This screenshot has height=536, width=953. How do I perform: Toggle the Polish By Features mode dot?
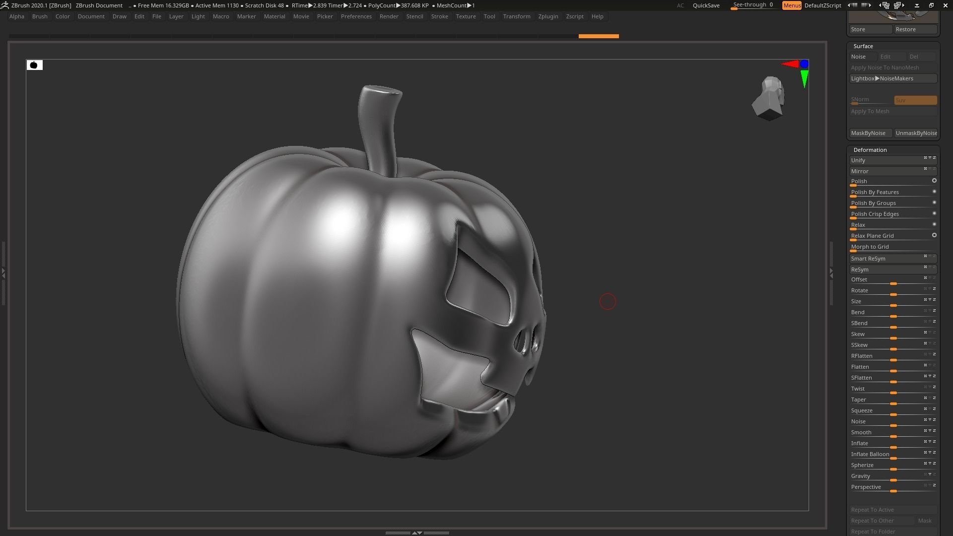934,192
